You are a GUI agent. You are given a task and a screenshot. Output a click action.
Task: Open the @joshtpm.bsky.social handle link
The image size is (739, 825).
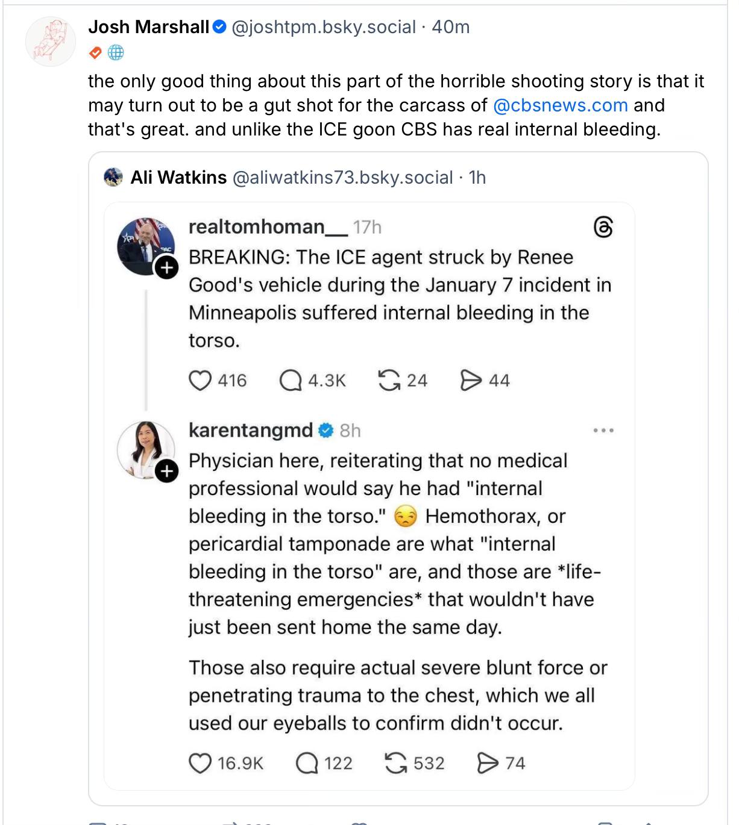(x=324, y=27)
